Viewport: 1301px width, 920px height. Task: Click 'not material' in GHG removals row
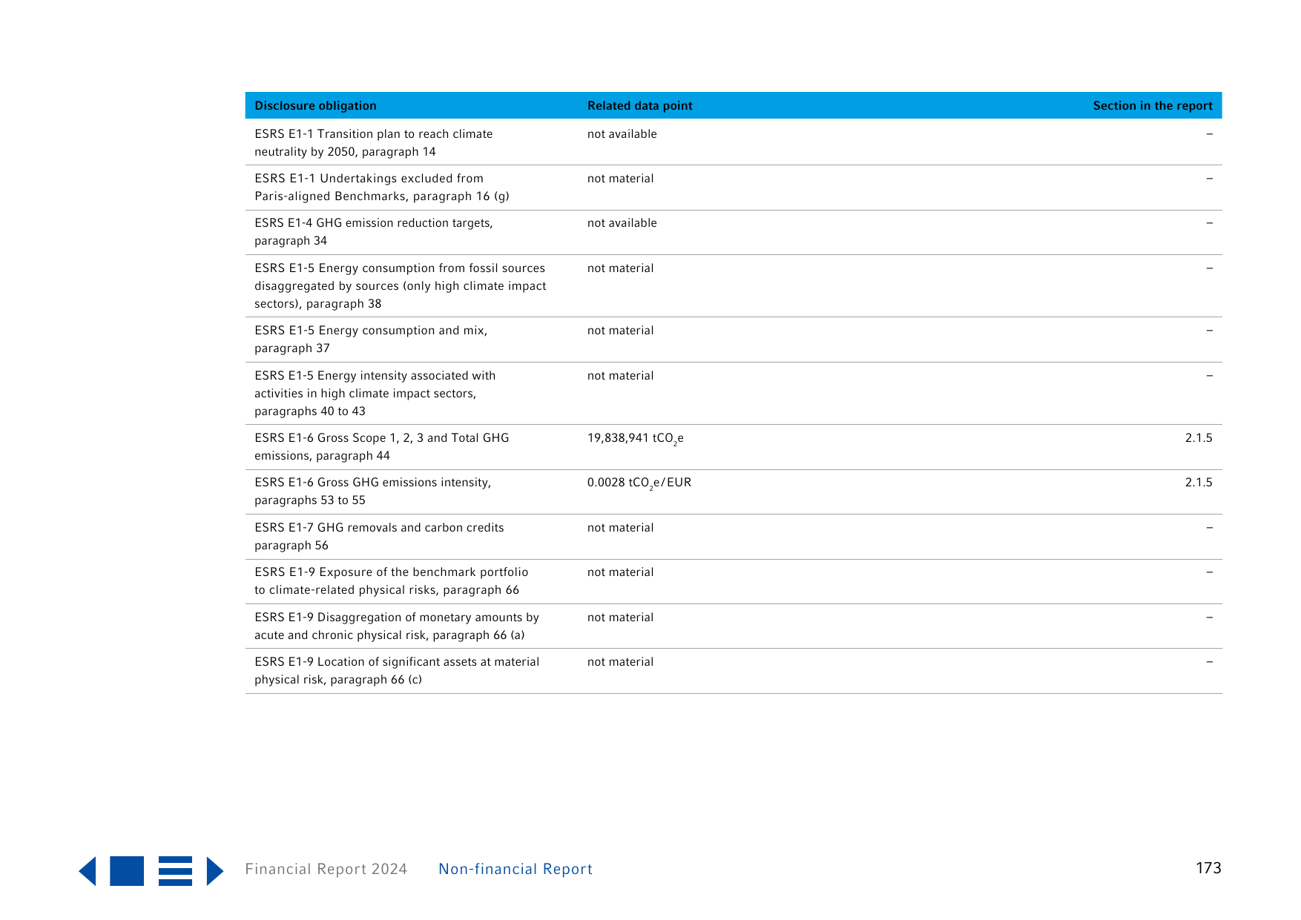[x=621, y=527]
